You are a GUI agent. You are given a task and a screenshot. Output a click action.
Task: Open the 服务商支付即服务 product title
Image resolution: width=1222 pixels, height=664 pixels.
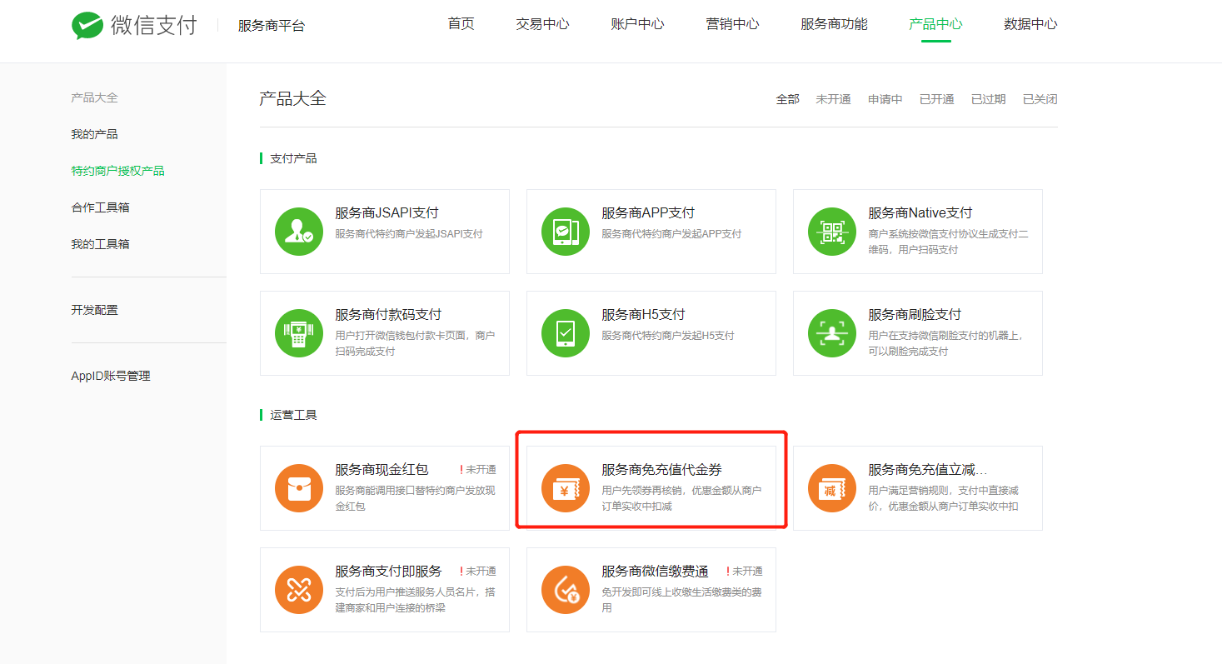(388, 572)
